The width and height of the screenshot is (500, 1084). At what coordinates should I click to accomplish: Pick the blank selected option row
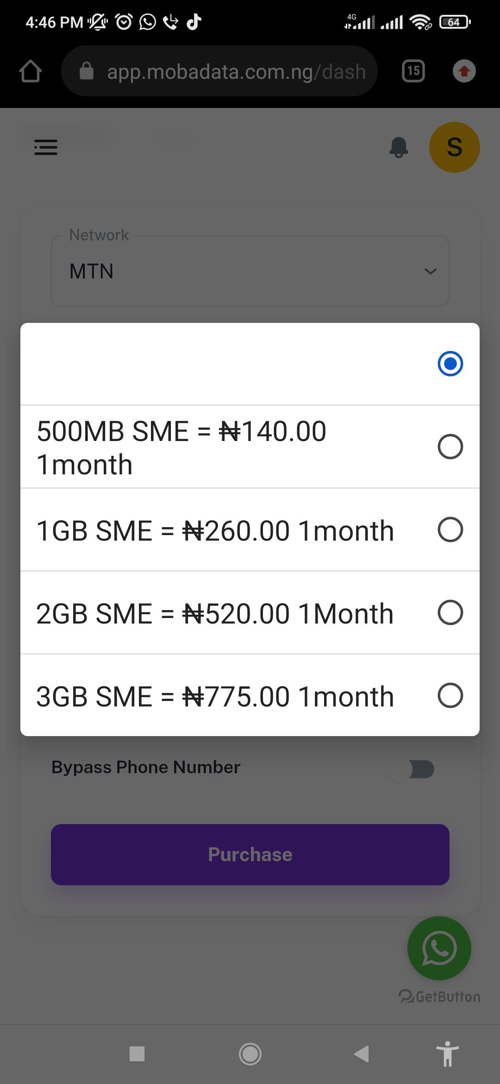point(250,364)
